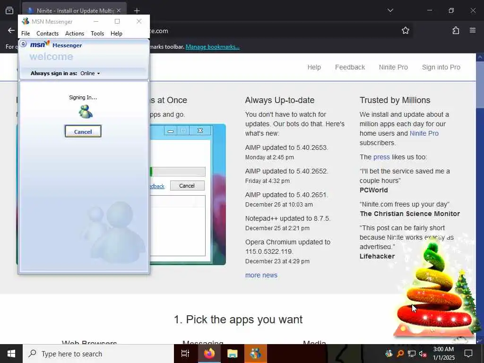Bookmark this page with the star icon

[x=405, y=31]
